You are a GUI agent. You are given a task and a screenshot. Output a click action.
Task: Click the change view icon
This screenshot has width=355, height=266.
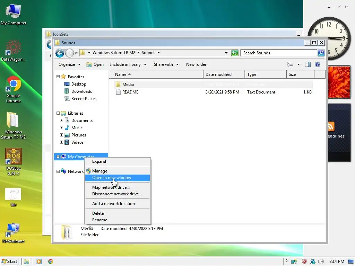[x=290, y=64]
